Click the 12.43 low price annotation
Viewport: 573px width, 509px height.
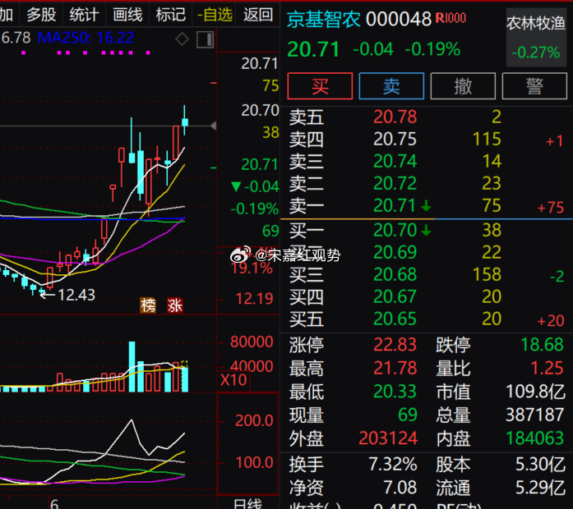coord(76,295)
